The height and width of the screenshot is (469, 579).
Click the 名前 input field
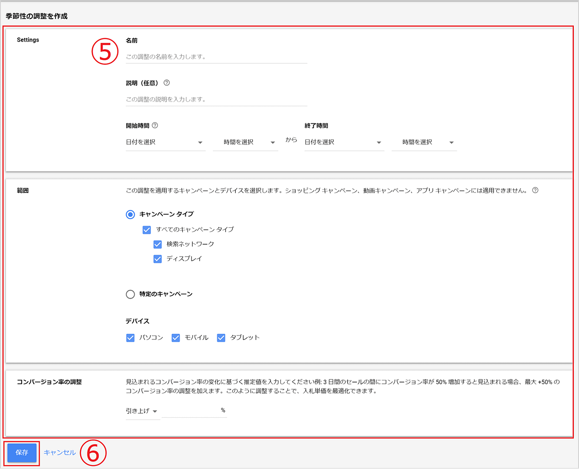(216, 57)
